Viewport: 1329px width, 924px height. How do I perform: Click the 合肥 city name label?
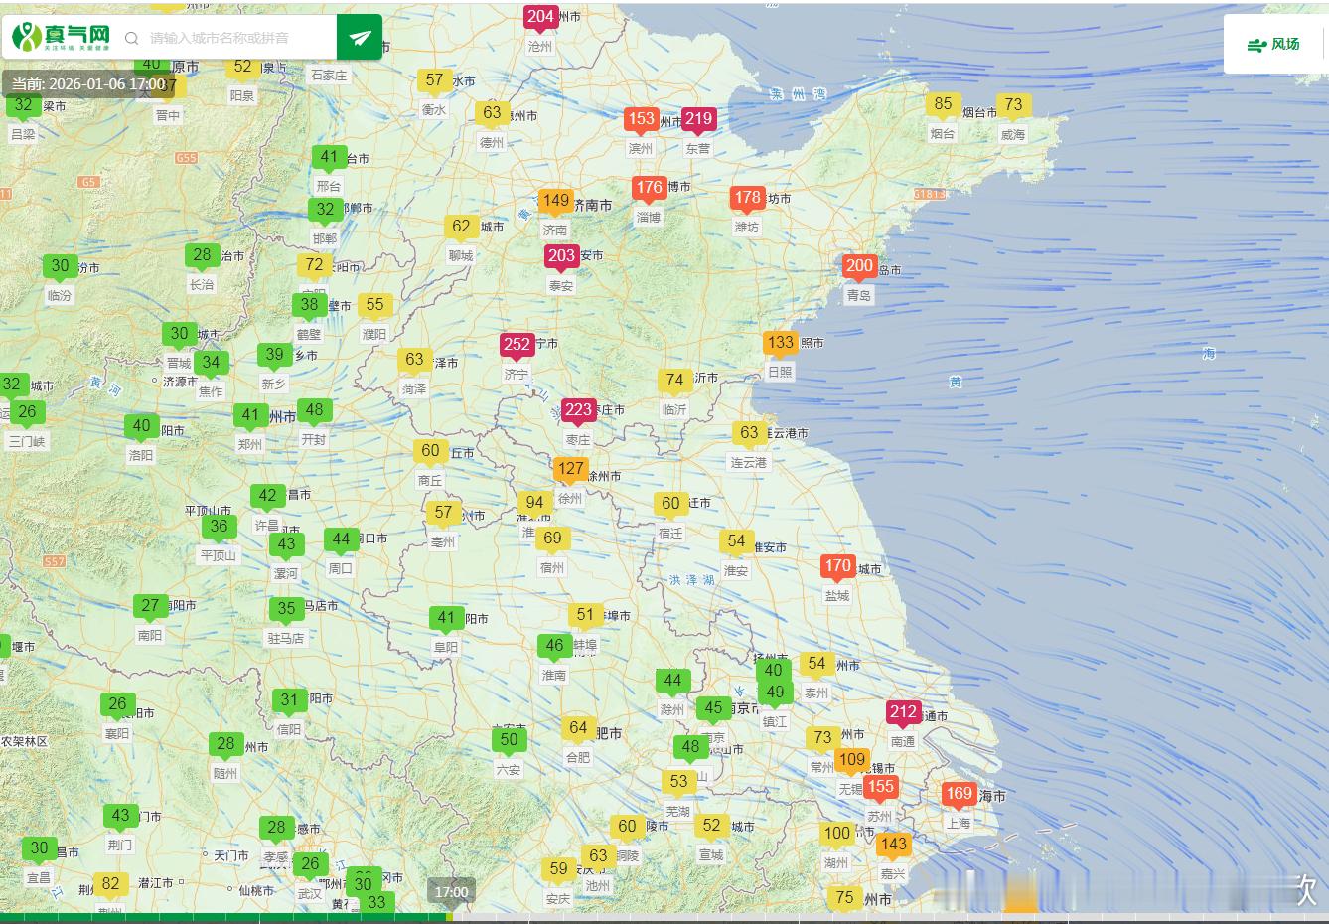coord(578,757)
